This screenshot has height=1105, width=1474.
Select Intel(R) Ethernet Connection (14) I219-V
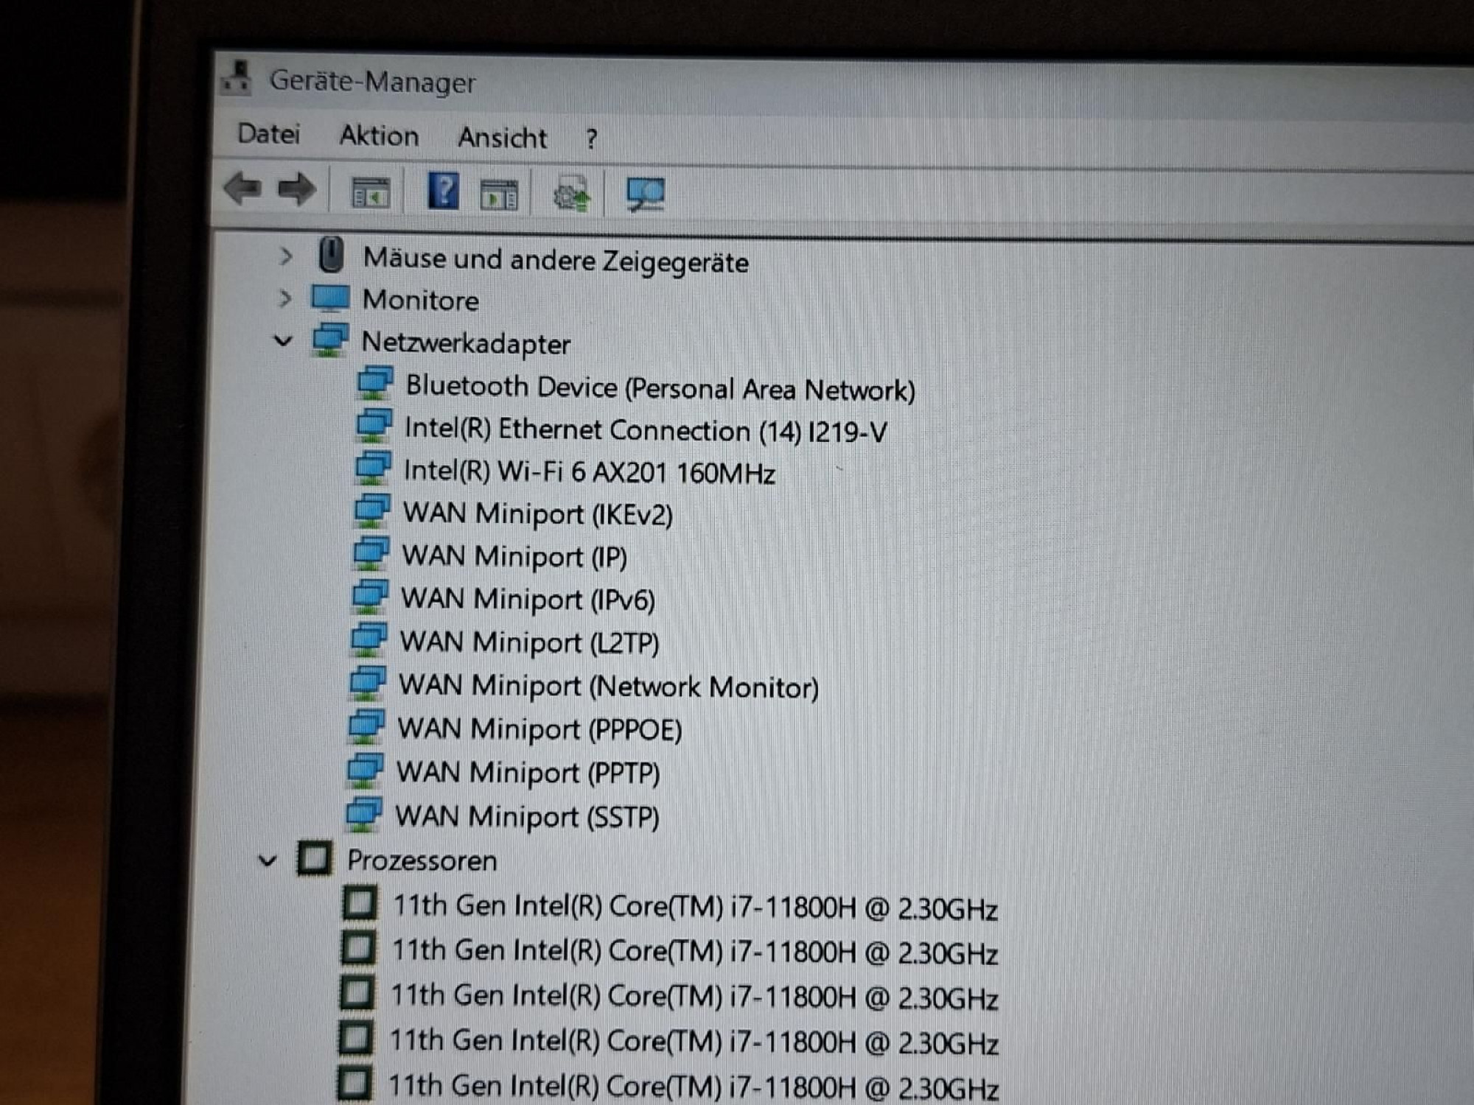(x=646, y=430)
